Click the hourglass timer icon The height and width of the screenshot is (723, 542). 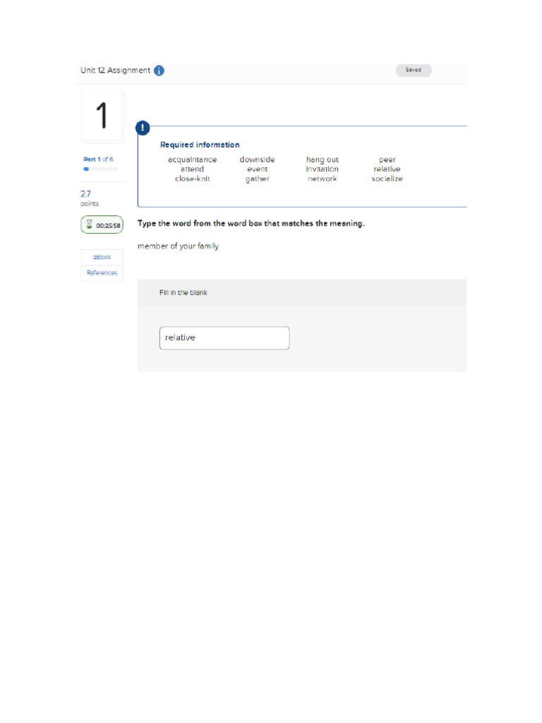click(x=90, y=225)
